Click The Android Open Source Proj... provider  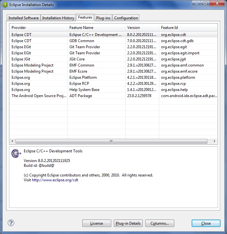[39, 96]
